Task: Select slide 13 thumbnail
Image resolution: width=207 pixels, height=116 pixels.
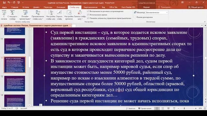Action: click(15, 83)
